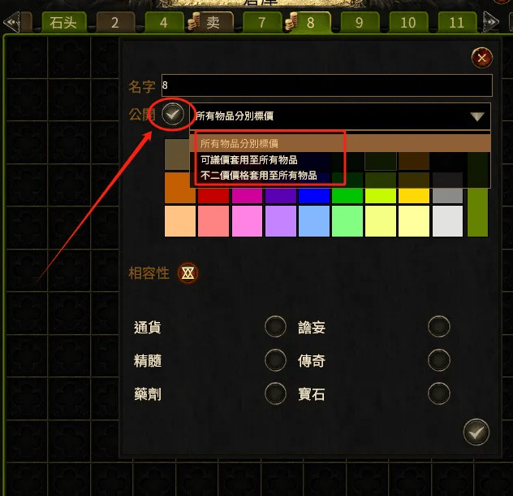This screenshot has width=513, height=496.
Task: Enable the 通貨 currency affinity option
Action: point(275,327)
